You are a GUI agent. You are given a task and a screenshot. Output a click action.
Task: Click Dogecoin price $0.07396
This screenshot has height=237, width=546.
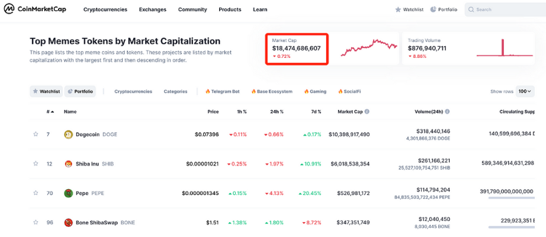pos(207,135)
